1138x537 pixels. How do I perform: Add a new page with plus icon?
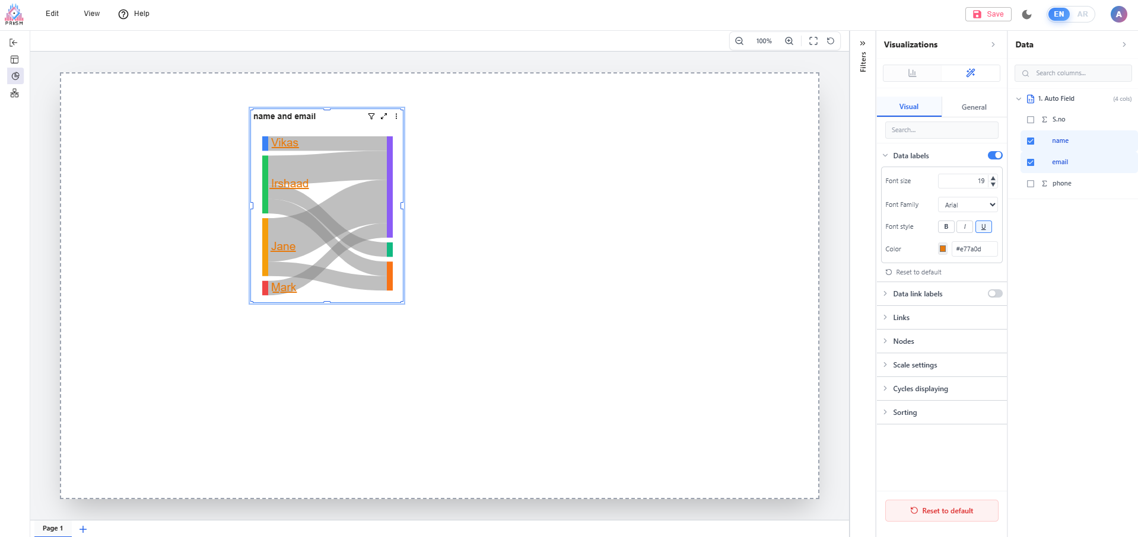click(83, 529)
